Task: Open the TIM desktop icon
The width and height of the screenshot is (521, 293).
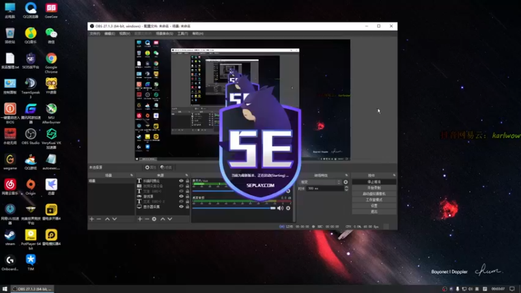Action: pyautogui.click(x=31, y=262)
